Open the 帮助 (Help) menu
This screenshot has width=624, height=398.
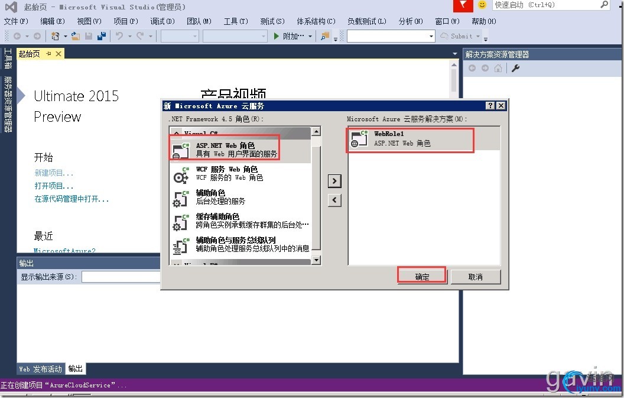click(483, 21)
